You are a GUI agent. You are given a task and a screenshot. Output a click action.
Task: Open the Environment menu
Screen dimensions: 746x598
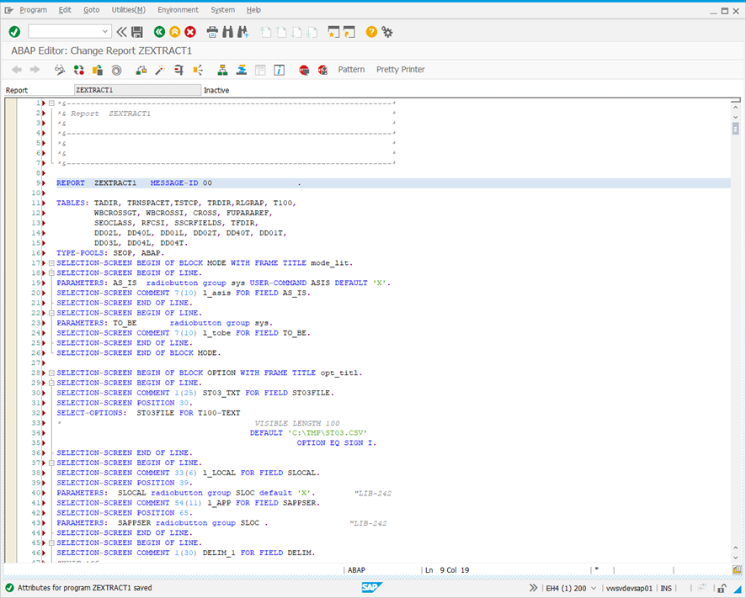click(178, 10)
